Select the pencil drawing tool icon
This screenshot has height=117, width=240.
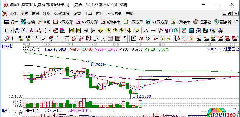click(7, 38)
